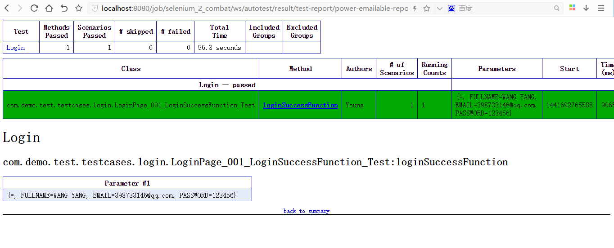The image size is (614, 248).
Task: Open the browser home page icon
Action: (x=49, y=8)
